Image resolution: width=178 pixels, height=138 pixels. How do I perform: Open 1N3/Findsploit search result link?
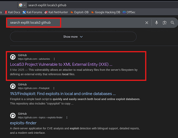[x=63, y=94]
